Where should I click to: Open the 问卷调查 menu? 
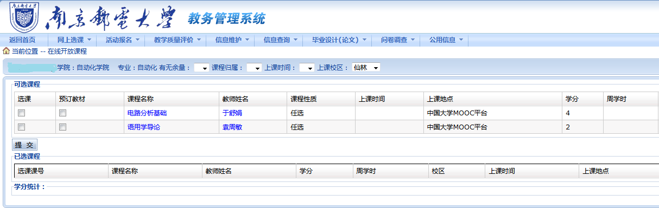pyautogui.click(x=394, y=40)
